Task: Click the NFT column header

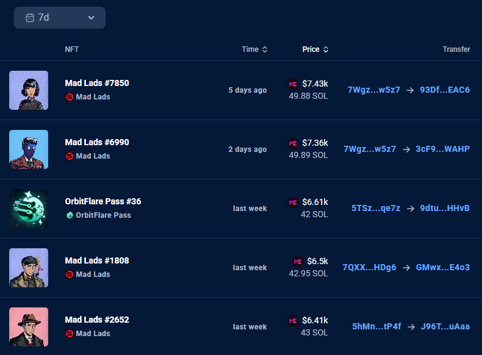Action: tap(72, 49)
